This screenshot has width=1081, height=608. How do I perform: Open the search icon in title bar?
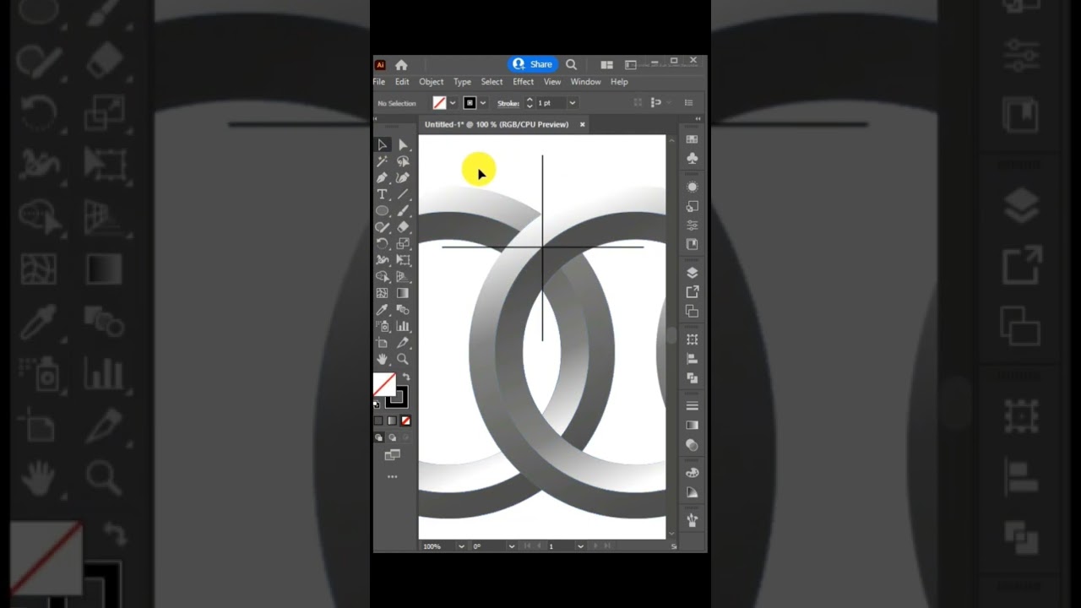(x=571, y=64)
